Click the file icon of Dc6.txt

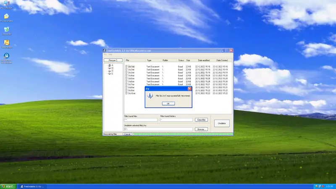tap(126, 81)
